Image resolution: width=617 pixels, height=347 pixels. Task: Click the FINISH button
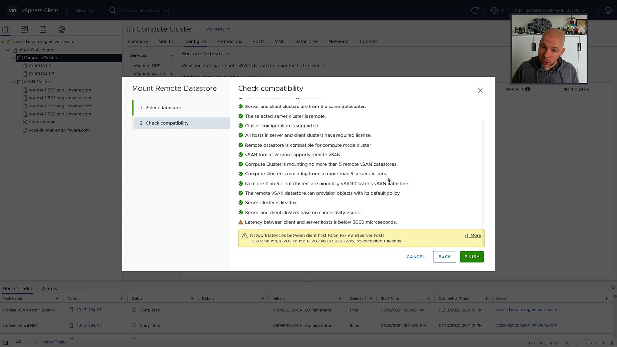point(471,257)
